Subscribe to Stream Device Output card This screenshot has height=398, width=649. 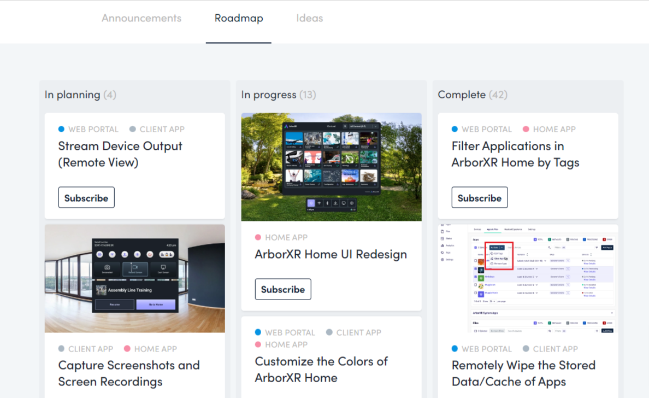pyautogui.click(x=86, y=197)
